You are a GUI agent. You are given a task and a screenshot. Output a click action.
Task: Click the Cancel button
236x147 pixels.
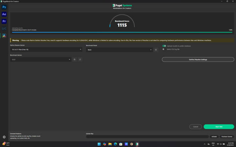click(195, 127)
